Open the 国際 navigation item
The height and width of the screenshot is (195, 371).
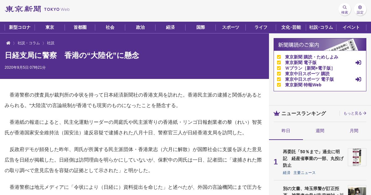201,27
